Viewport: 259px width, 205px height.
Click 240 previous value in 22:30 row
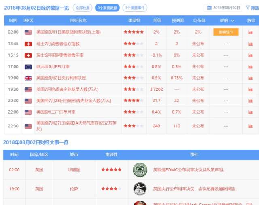tap(157, 126)
